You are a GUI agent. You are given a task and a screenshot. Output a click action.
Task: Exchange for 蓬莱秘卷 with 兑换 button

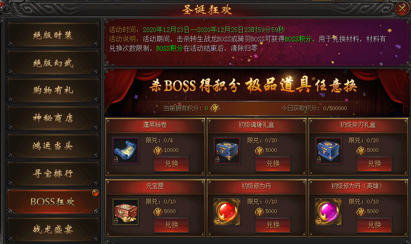pos(171,164)
